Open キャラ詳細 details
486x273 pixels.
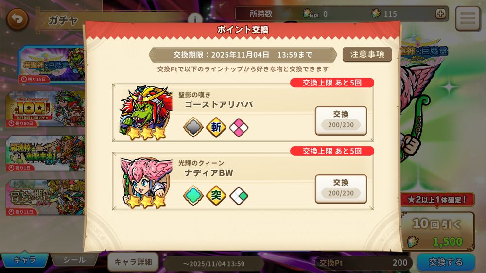(x=133, y=262)
